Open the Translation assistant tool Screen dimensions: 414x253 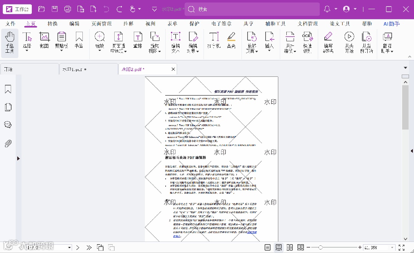click(387, 42)
